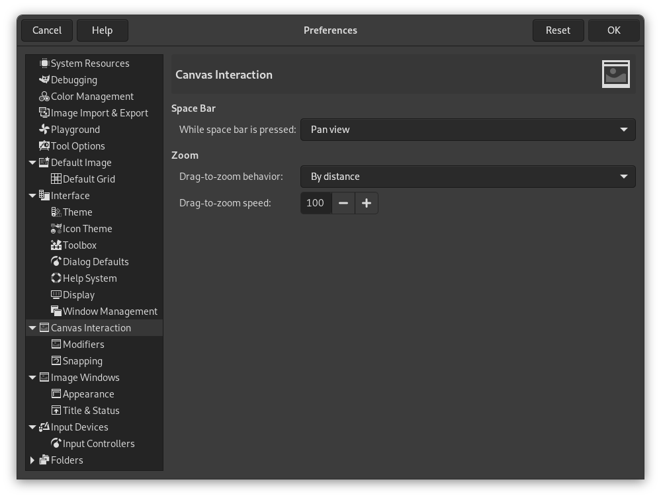
Task: Open the 'While space bar is pressed' dropdown
Action: tap(468, 130)
